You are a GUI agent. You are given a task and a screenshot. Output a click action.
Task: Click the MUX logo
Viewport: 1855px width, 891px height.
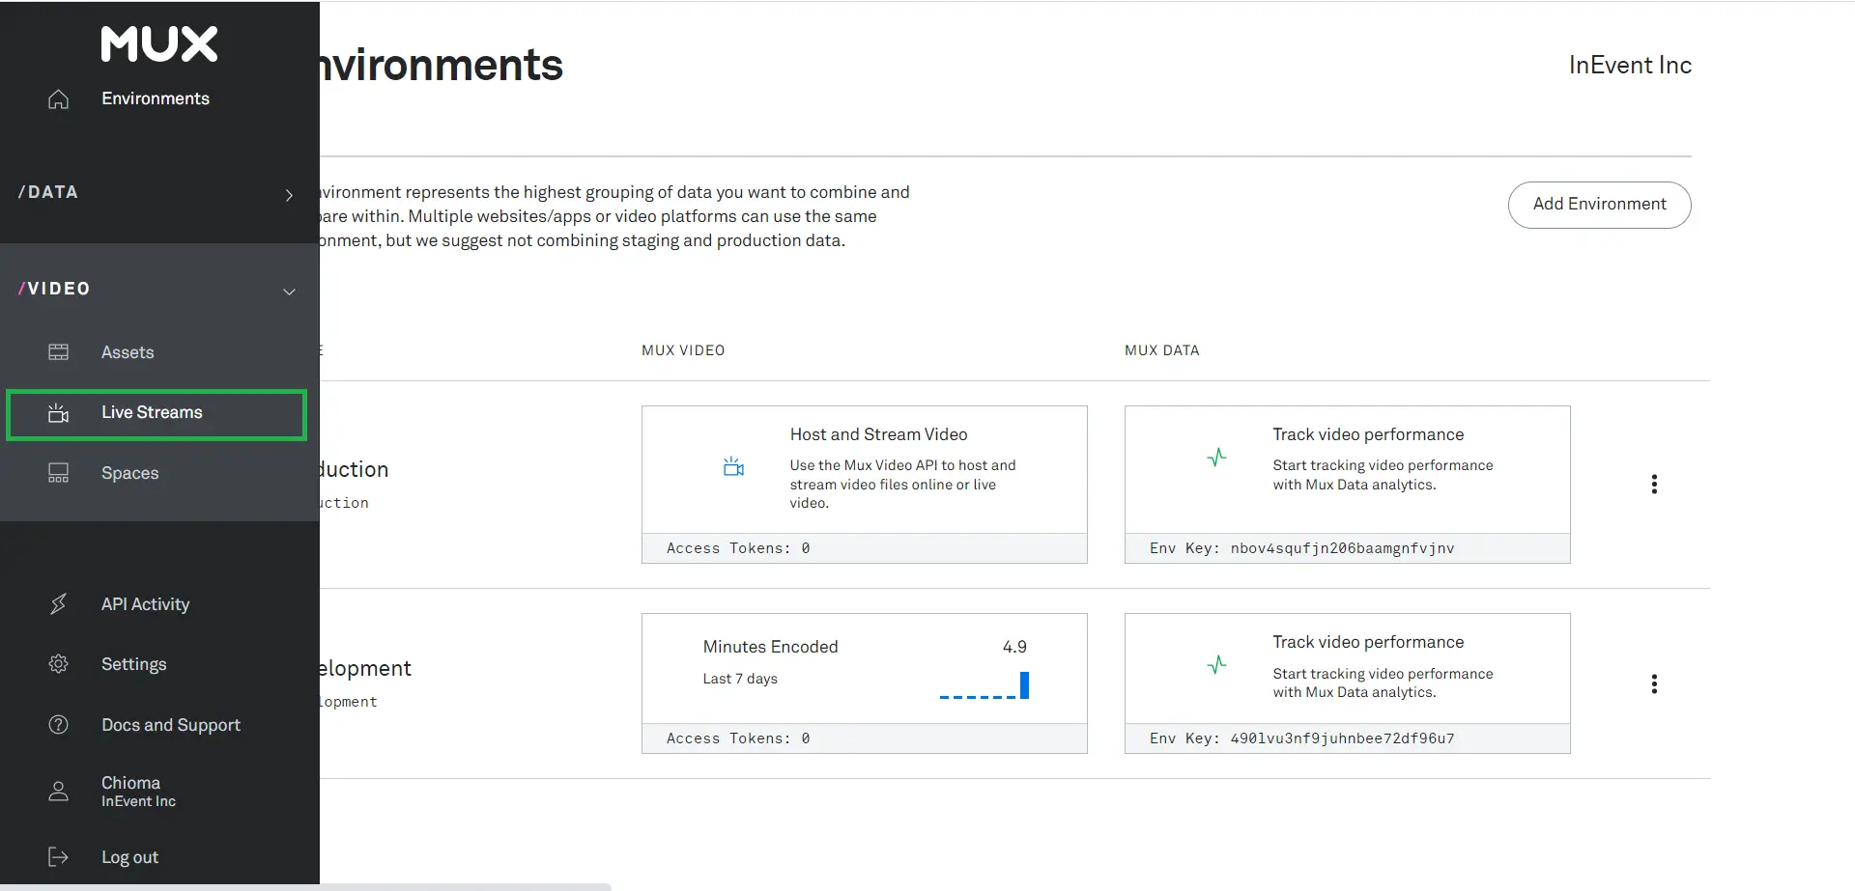[x=159, y=43]
